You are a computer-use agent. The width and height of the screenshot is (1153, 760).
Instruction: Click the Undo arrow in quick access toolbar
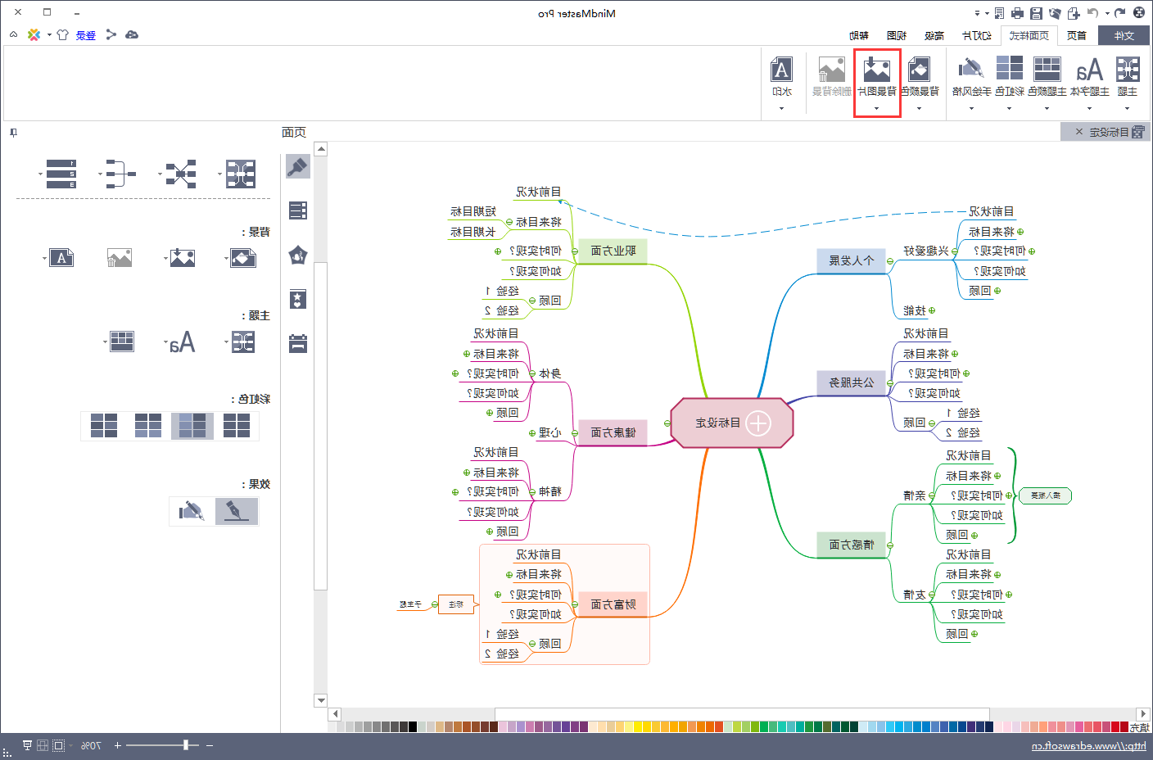click(1092, 13)
